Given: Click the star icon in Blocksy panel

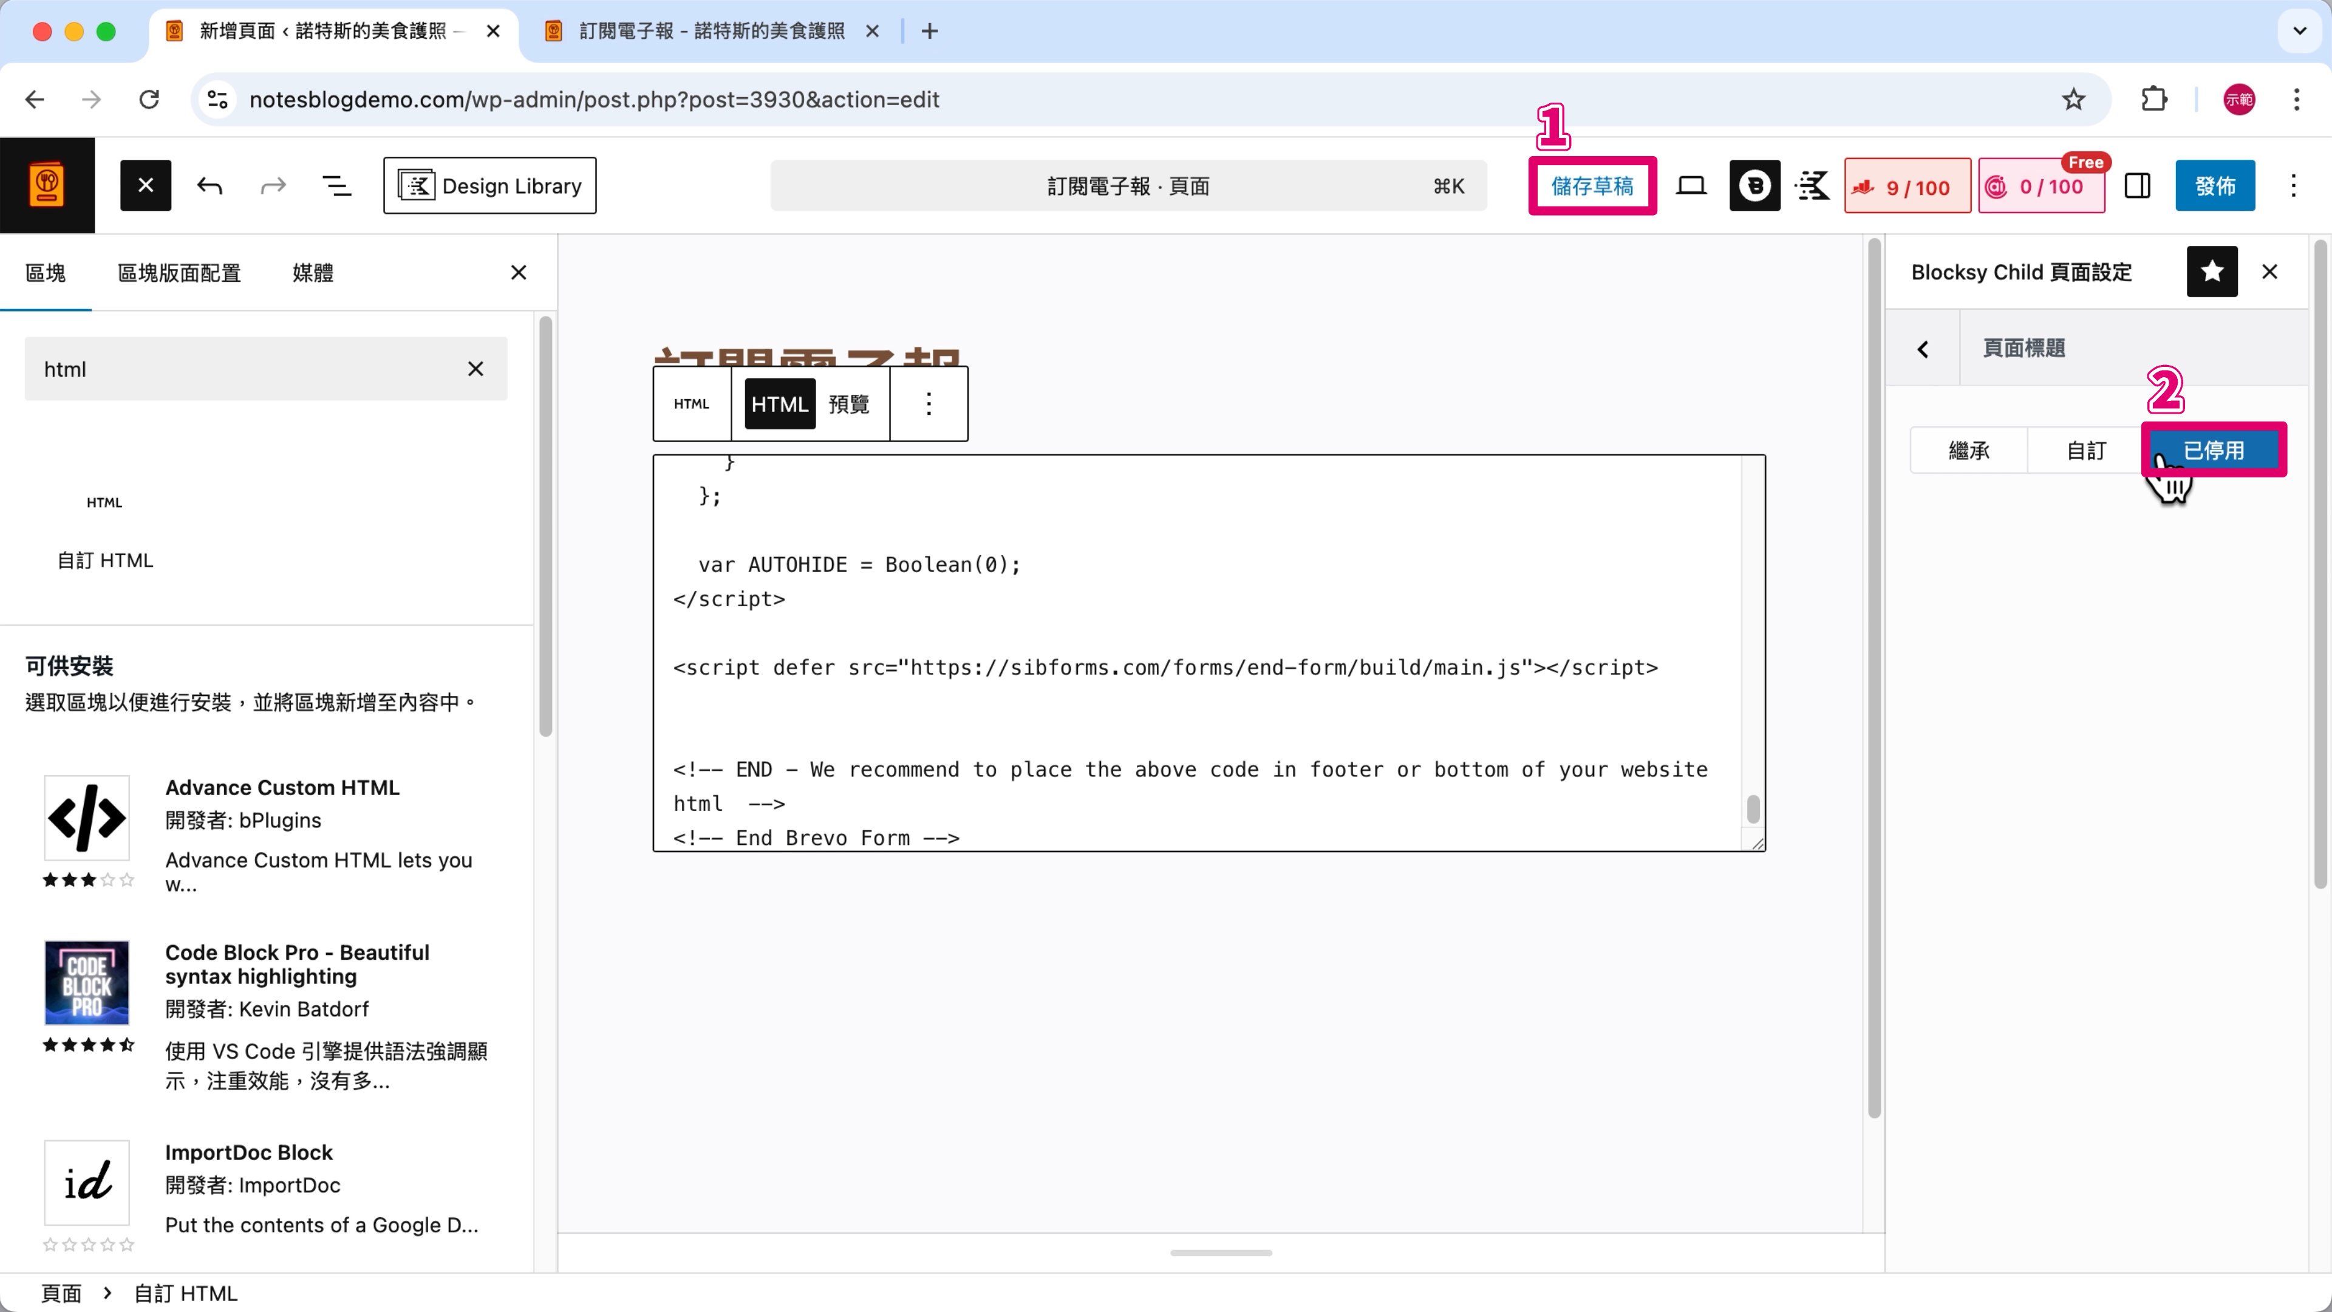Looking at the screenshot, I should tap(2212, 272).
